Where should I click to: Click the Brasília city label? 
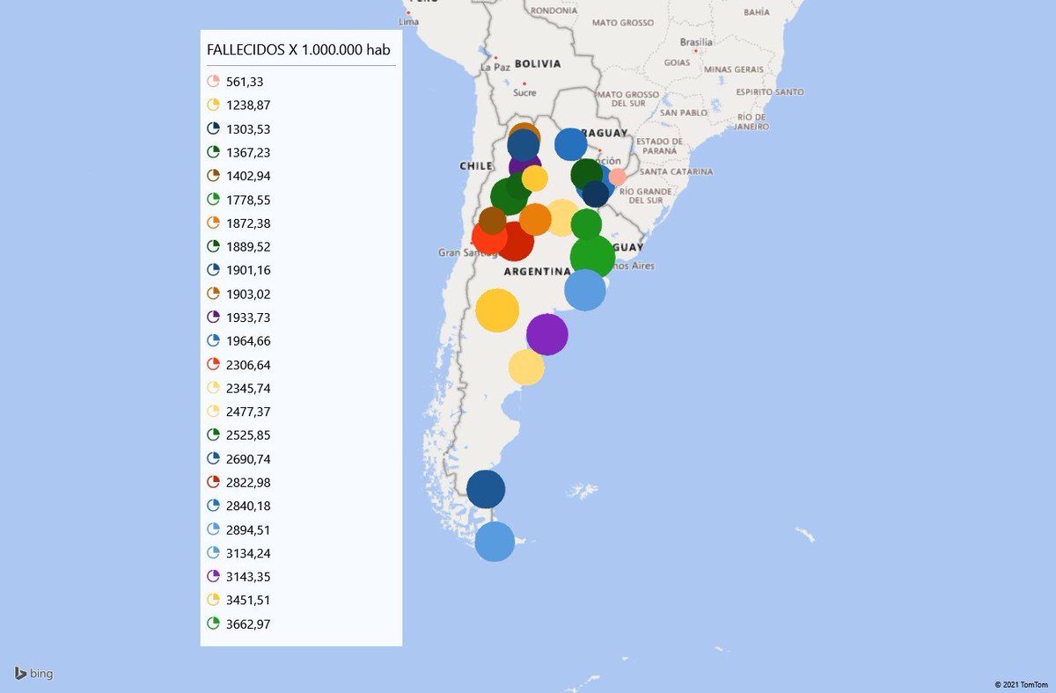click(x=696, y=42)
